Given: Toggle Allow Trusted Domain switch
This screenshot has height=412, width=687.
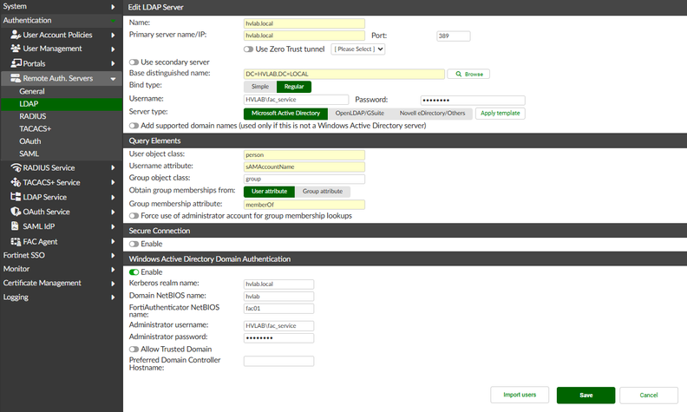Looking at the screenshot, I should pos(134,350).
